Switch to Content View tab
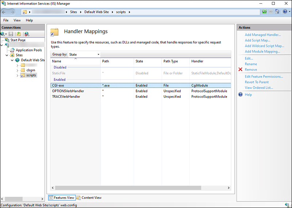The width and height of the screenshot is (292, 208). tap(89, 198)
